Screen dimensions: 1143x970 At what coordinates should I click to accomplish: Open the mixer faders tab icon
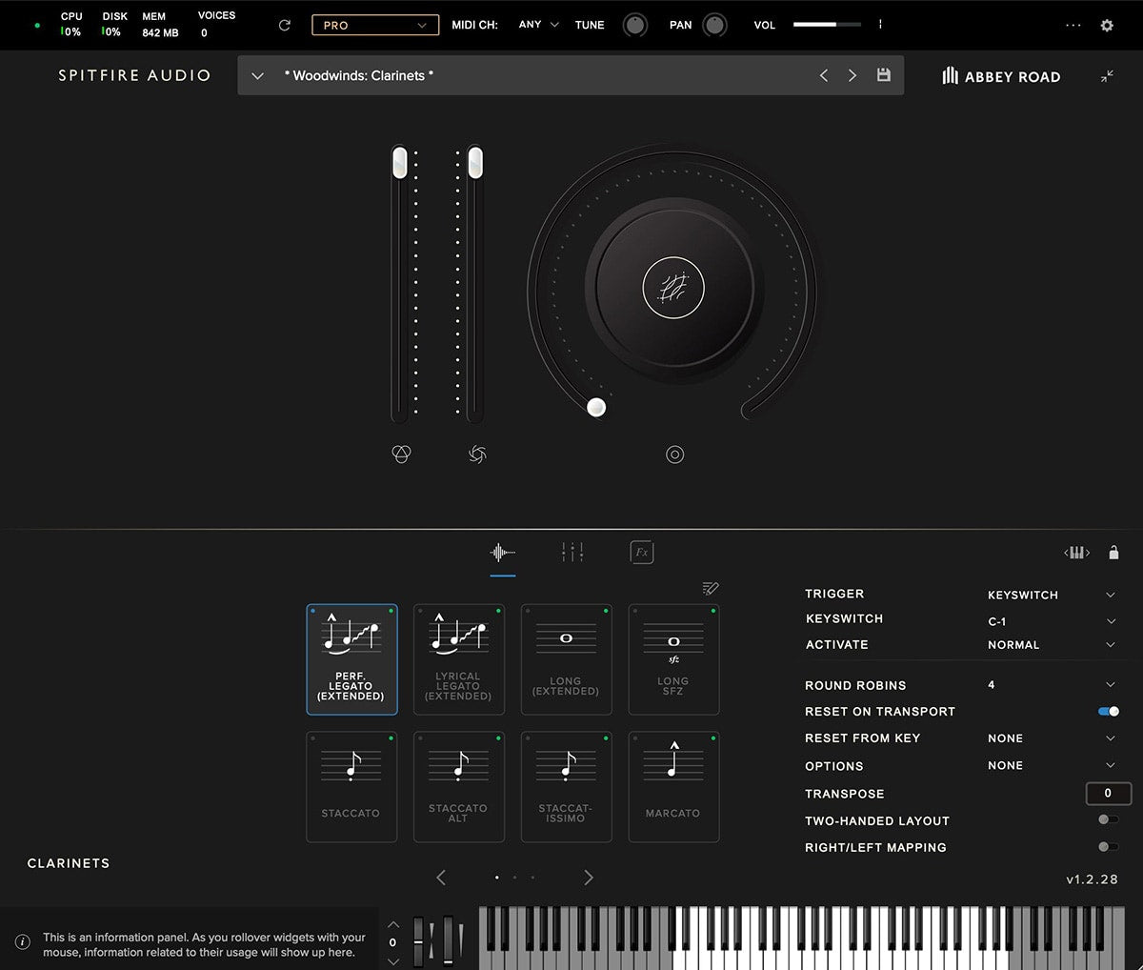point(572,552)
